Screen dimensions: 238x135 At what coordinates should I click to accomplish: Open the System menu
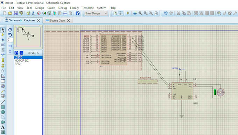click(101, 8)
